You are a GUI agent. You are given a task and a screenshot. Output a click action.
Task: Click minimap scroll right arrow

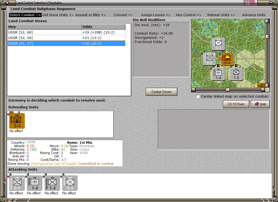pyautogui.click(x=263, y=90)
